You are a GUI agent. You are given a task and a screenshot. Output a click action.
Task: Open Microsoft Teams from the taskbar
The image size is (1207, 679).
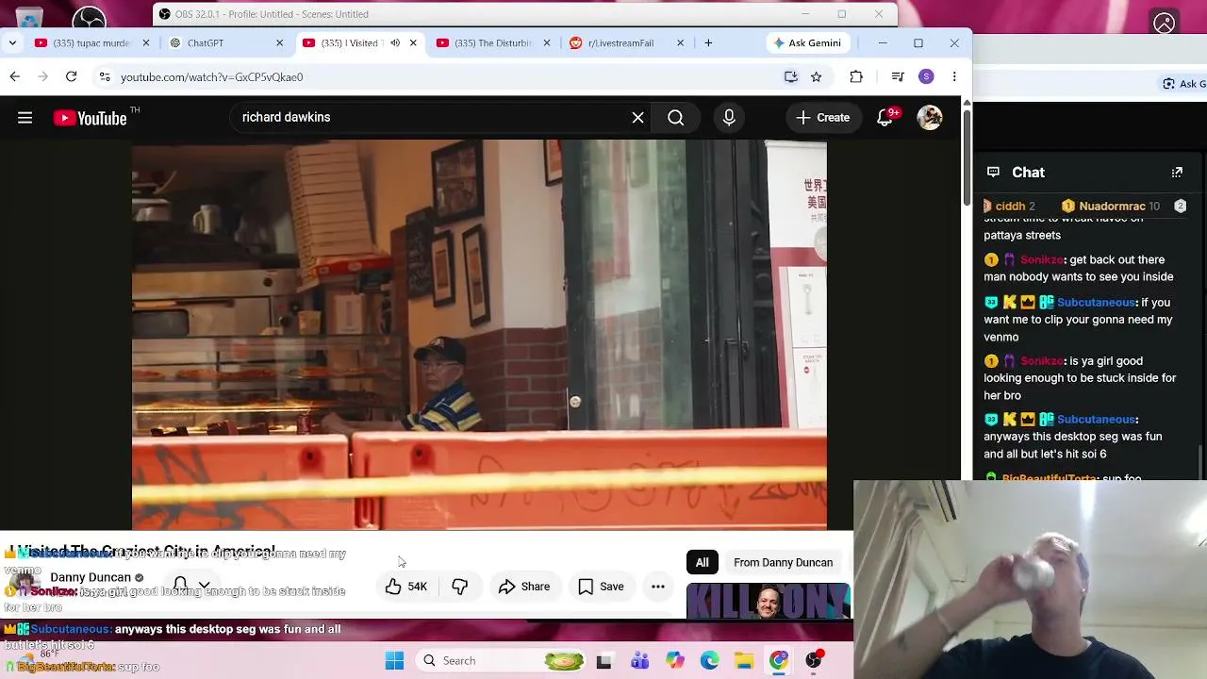(x=639, y=661)
